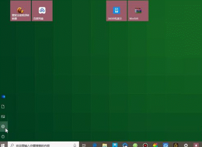Viewport: 202px width, 147px height.
Task: Open the video converter tile with brown icon
Action: [x=21, y=11]
